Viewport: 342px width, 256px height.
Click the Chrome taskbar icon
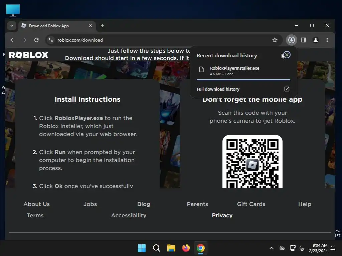coord(201,248)
